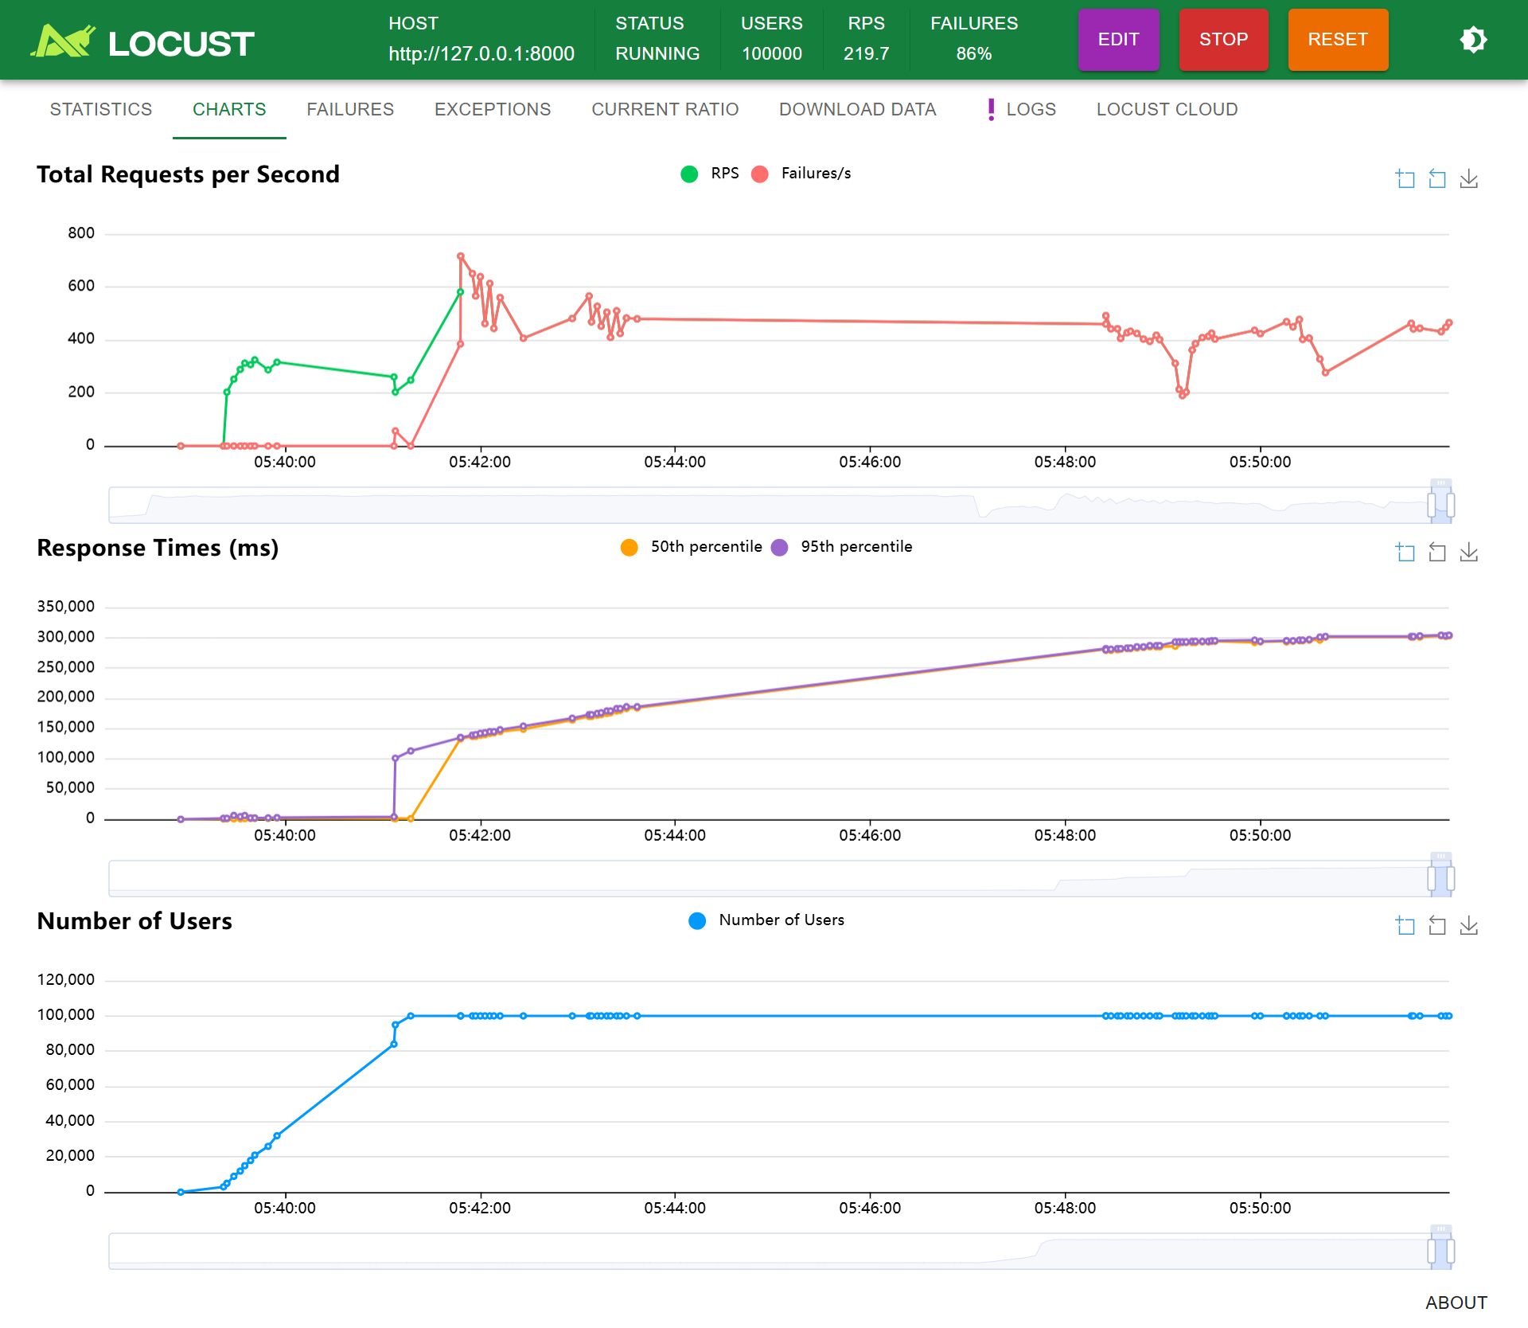Download Total Requests chart as image
This screenshot has width=1528, height=1328.
click(1469, 179)
